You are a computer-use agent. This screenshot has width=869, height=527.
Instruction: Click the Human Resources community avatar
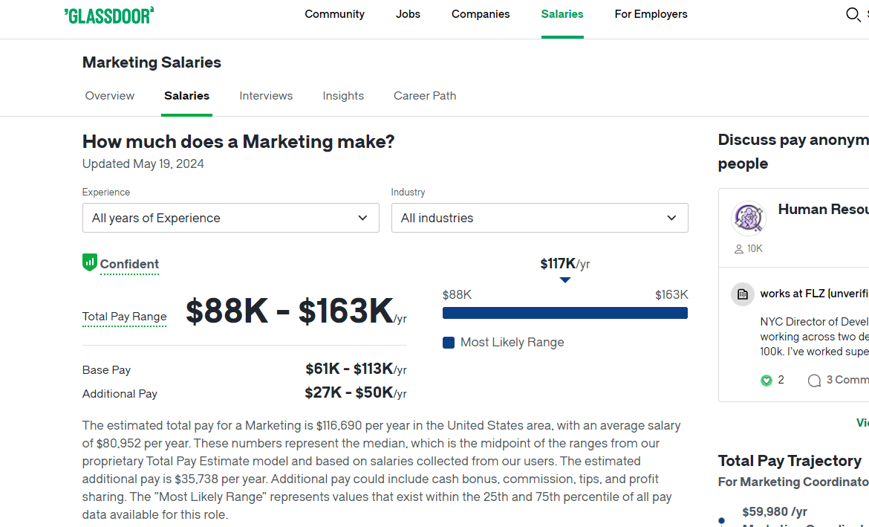(748, 218)
